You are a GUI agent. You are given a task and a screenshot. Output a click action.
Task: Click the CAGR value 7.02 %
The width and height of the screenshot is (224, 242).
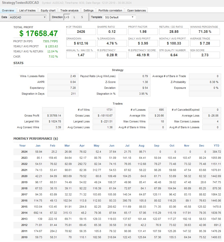[x=53, y=56]
